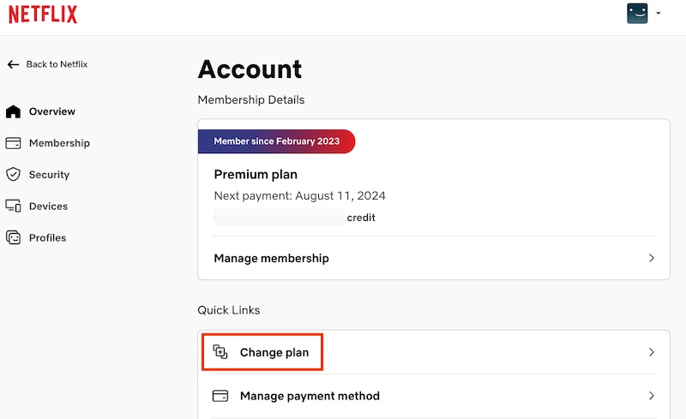Open Membership in the sidebar
Screen dimensions: 686x419
tap(59, 143)
